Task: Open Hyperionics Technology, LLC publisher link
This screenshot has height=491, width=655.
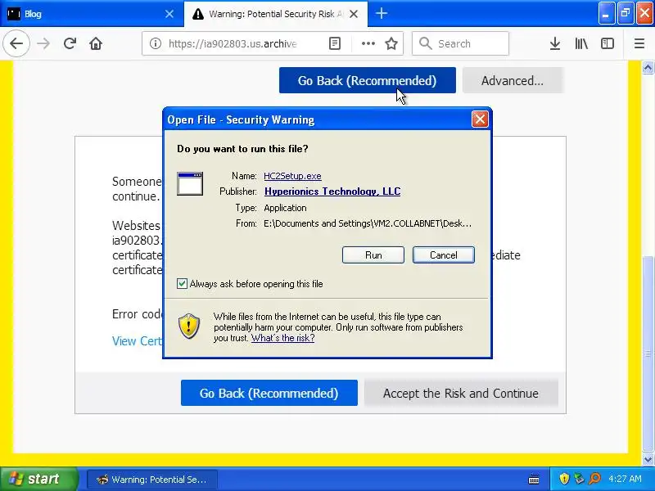Action: (x=332, y=191)
